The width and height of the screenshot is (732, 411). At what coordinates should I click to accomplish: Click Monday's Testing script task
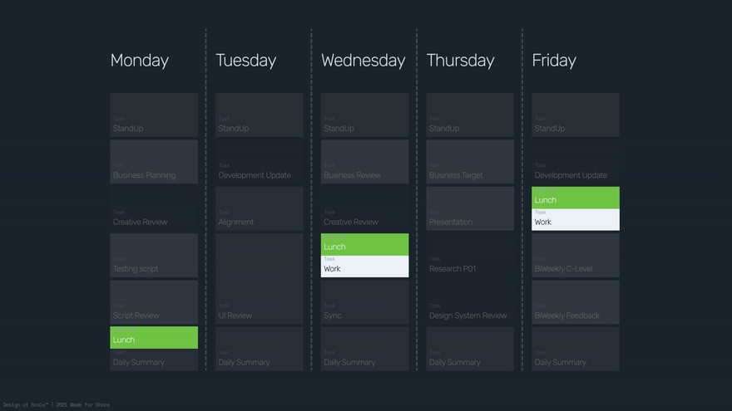[x=154, y=256]
